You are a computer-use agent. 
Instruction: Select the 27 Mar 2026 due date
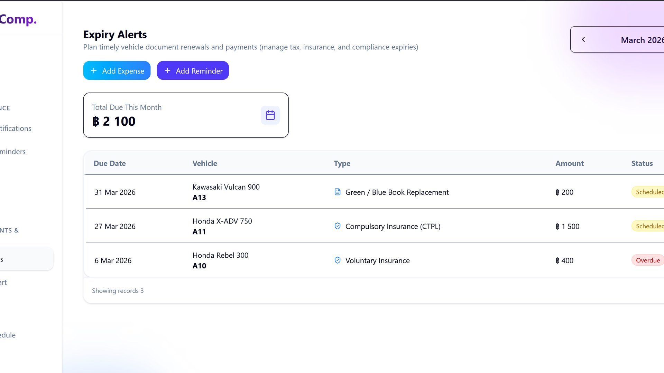pos(115,226)
